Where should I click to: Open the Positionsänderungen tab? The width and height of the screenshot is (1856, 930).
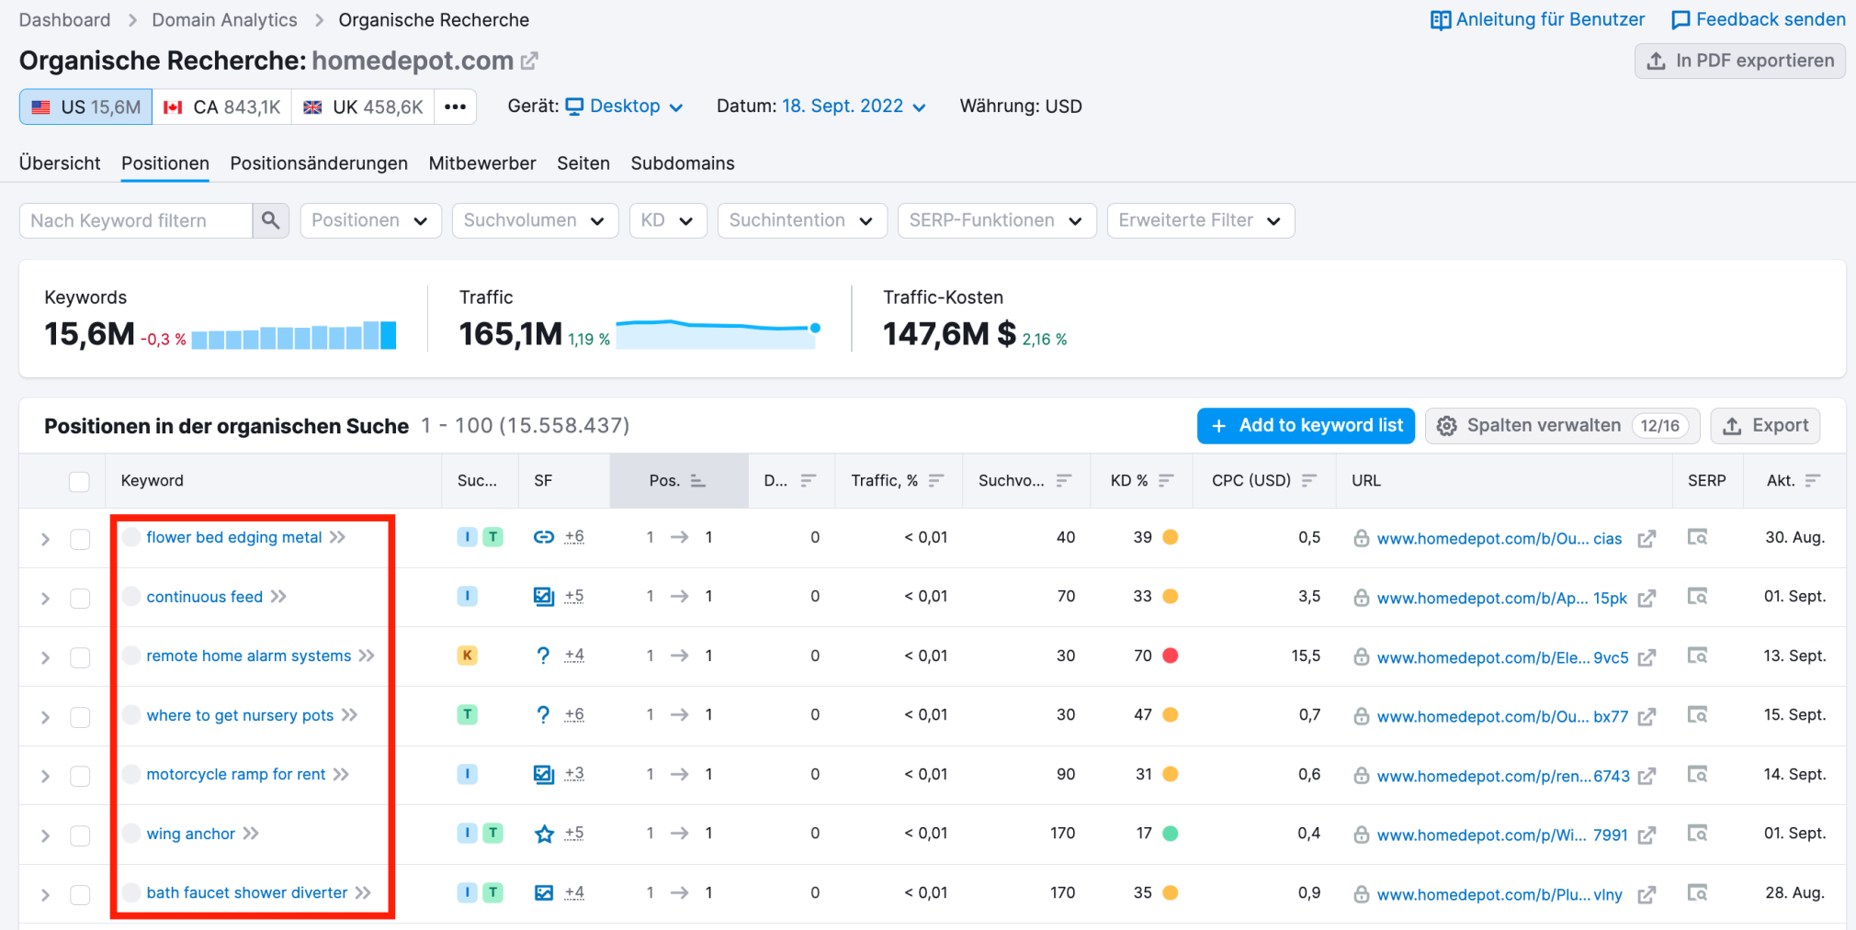(318, 162)
